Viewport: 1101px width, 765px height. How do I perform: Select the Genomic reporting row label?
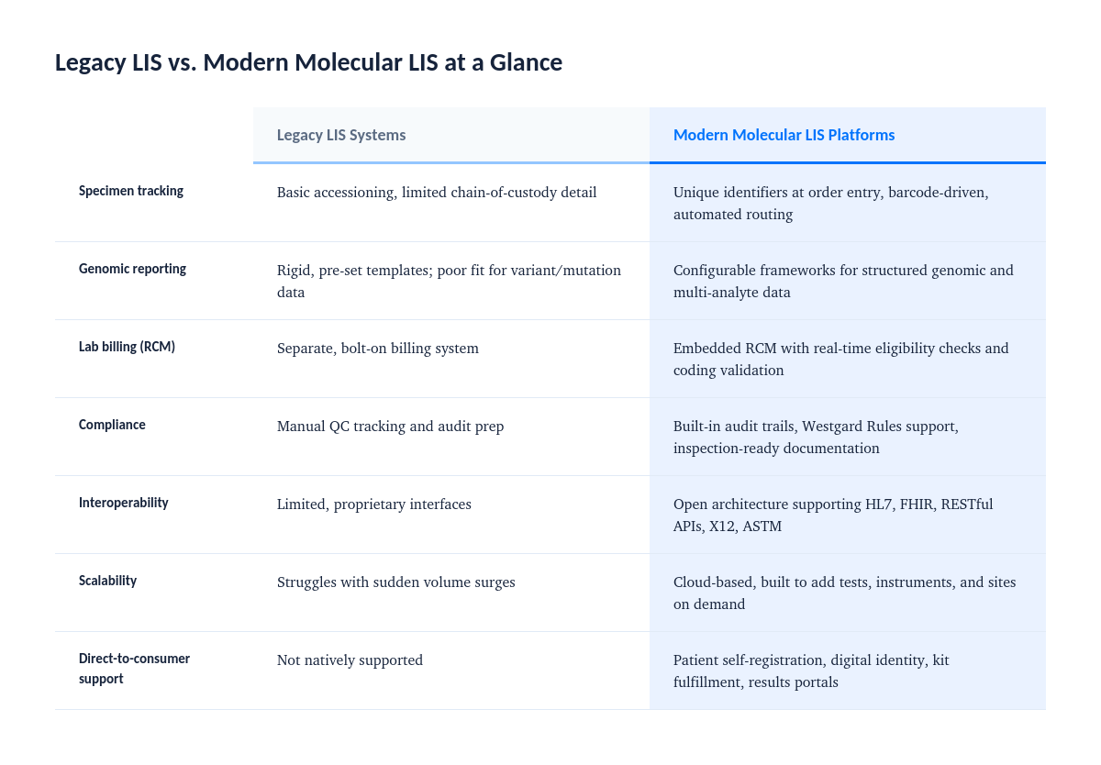pyautogui.click(x=132, y=269)
